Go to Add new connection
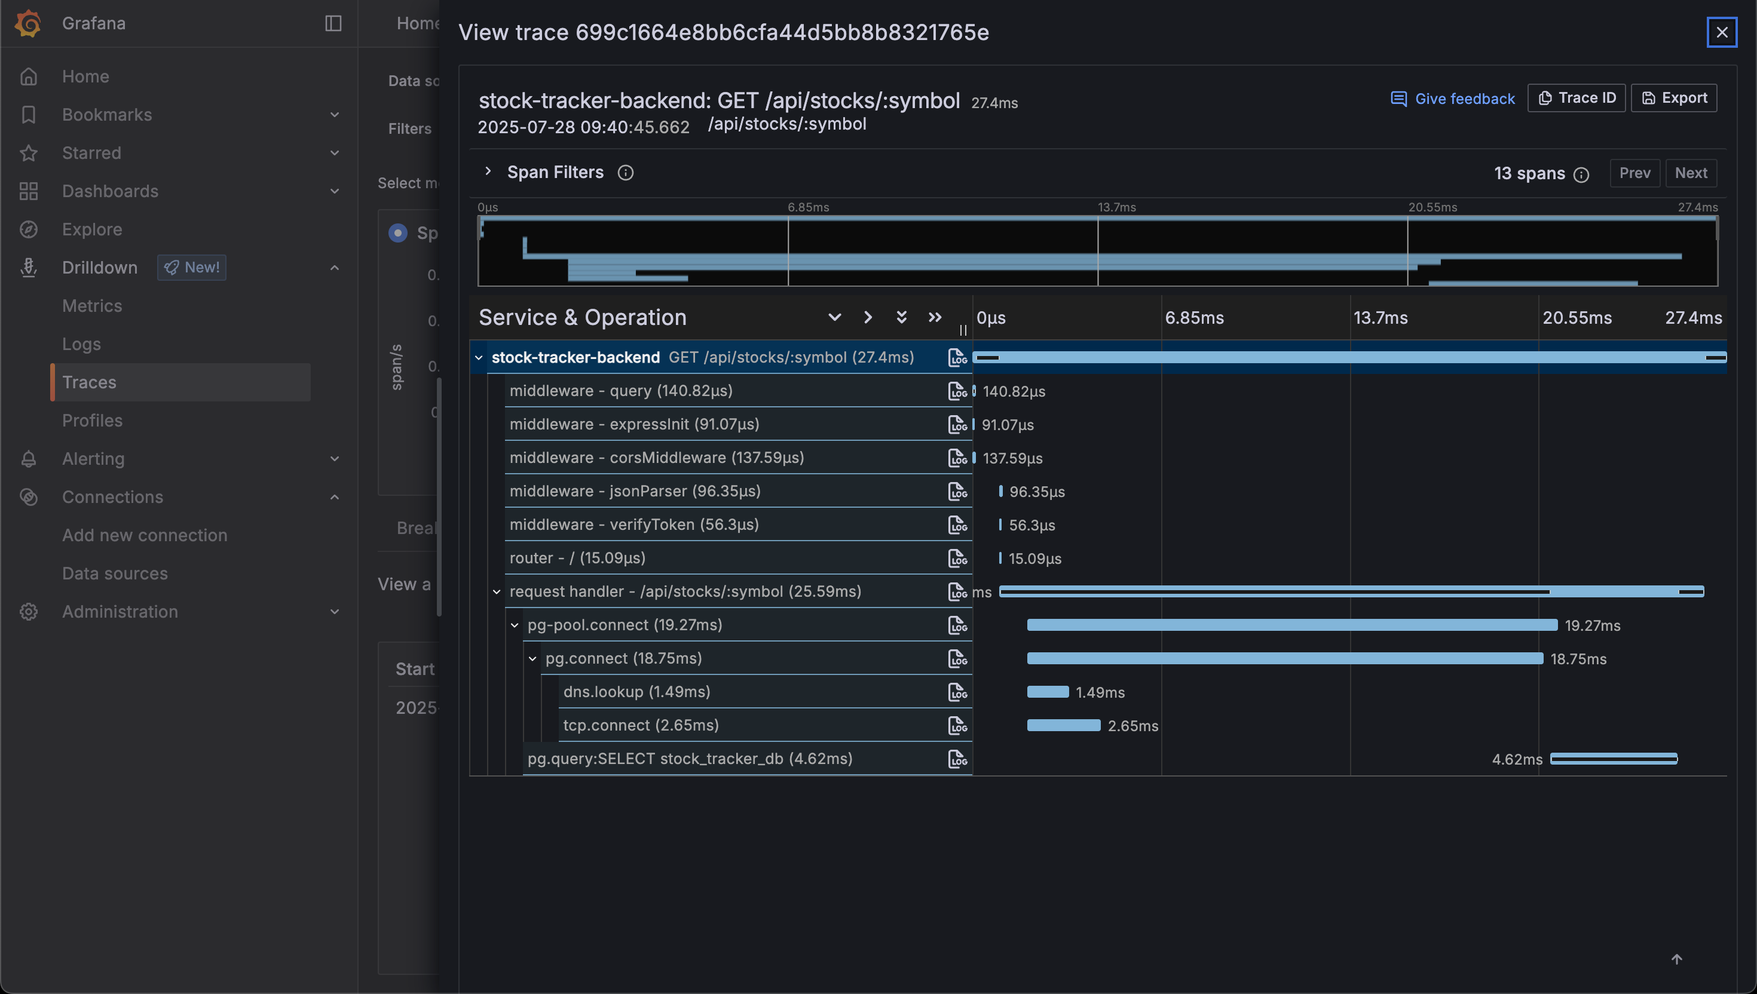 click(x=145, y=535)
